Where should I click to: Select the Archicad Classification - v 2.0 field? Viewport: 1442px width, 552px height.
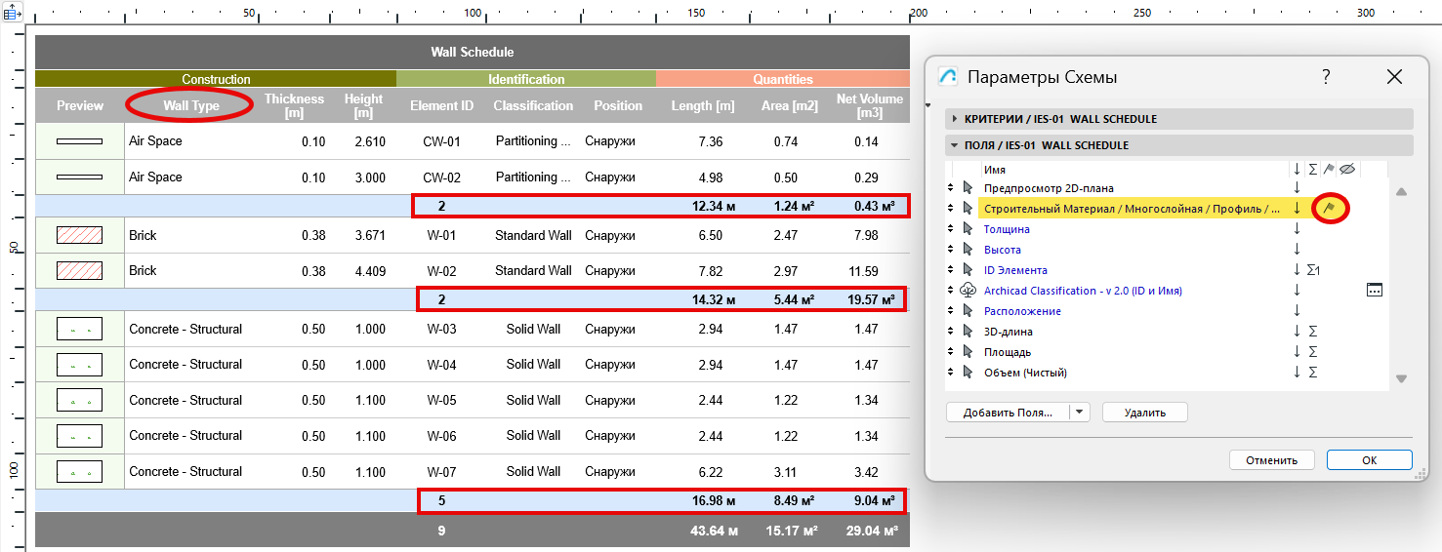click(1083, 291)
